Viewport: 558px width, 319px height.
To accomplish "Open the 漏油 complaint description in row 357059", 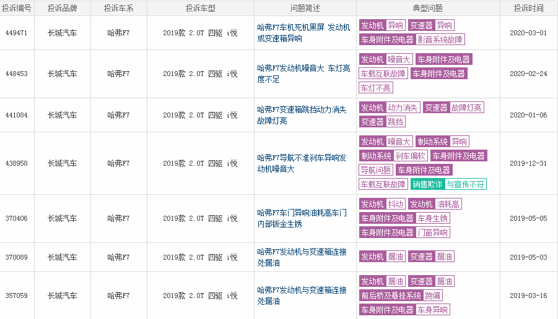I will click(302, 296).
